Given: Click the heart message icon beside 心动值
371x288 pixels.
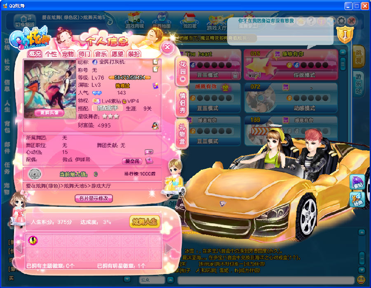Looking at the screenshot, I should click(x=149, y=152).
